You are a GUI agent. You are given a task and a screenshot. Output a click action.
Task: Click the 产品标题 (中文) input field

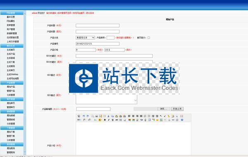click(98, 26)
